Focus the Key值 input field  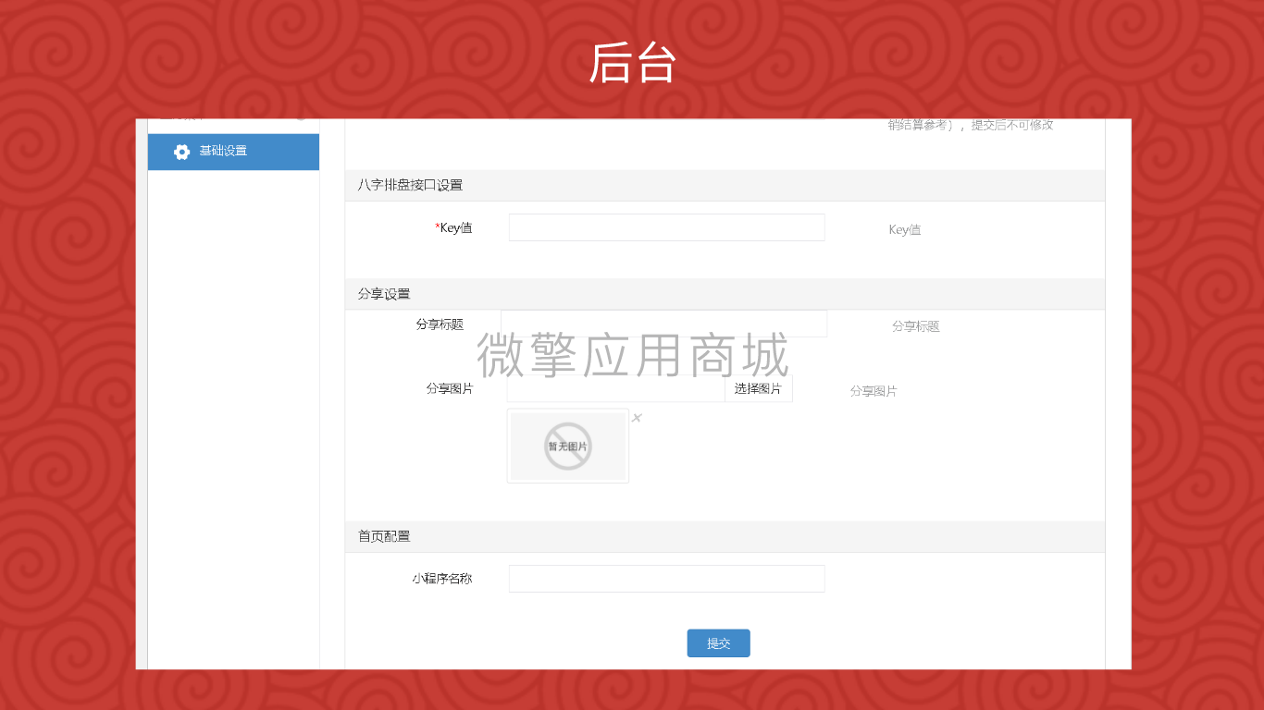pyautogui.click(x=666, y=227)
